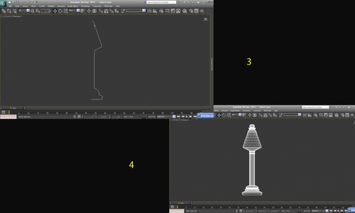This screenshot has height=213, width=355.
Task: Open Modifiers menu in top window
Action: [51, 6]
